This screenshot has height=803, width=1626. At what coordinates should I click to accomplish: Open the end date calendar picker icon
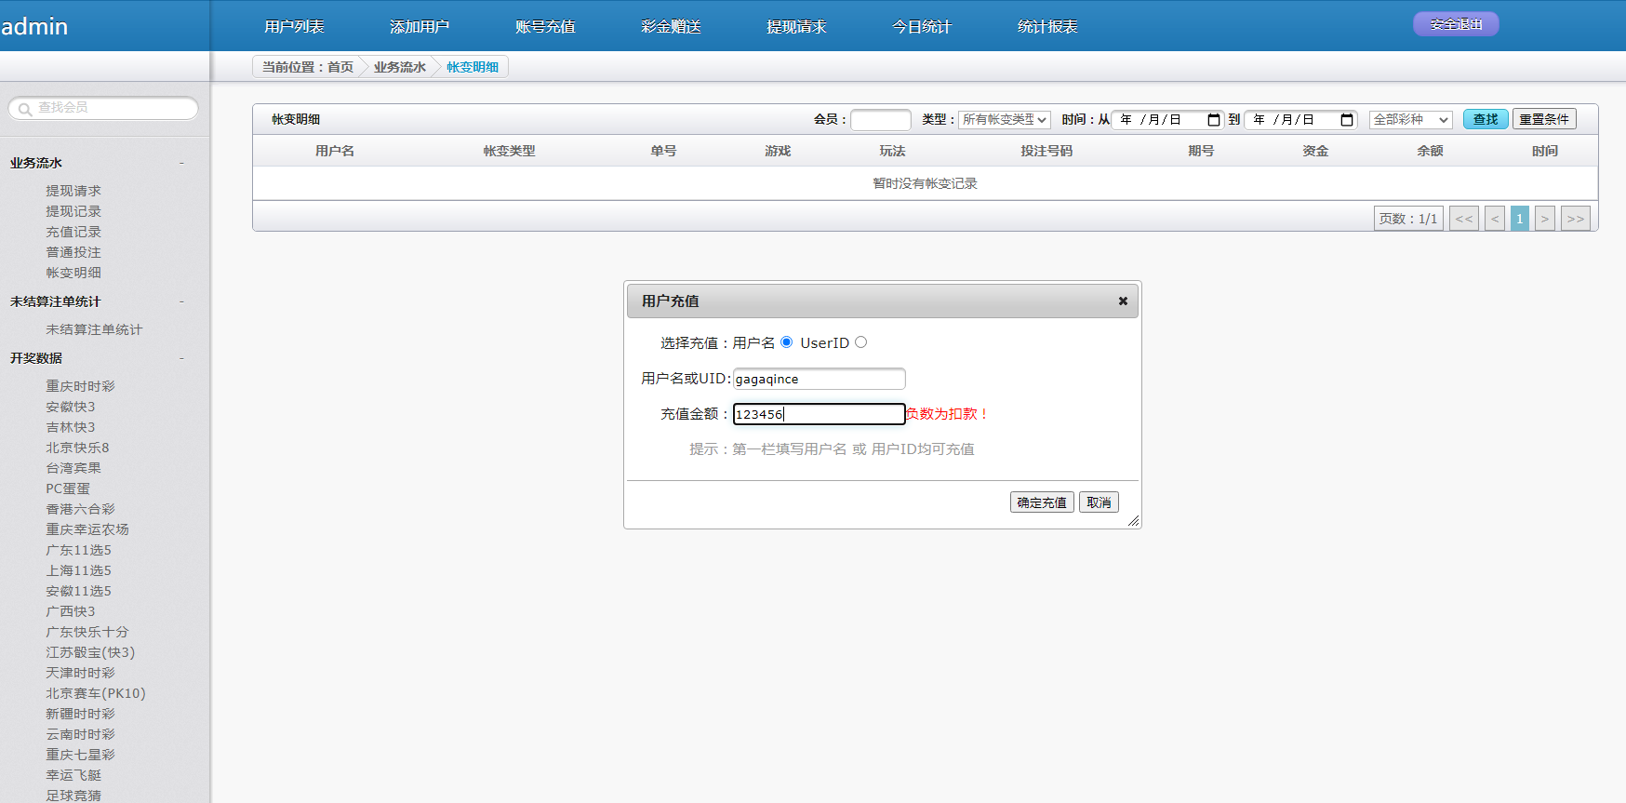point(1346,120)
